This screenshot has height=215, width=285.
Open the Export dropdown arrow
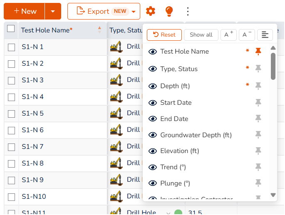(x=134, y=12)
